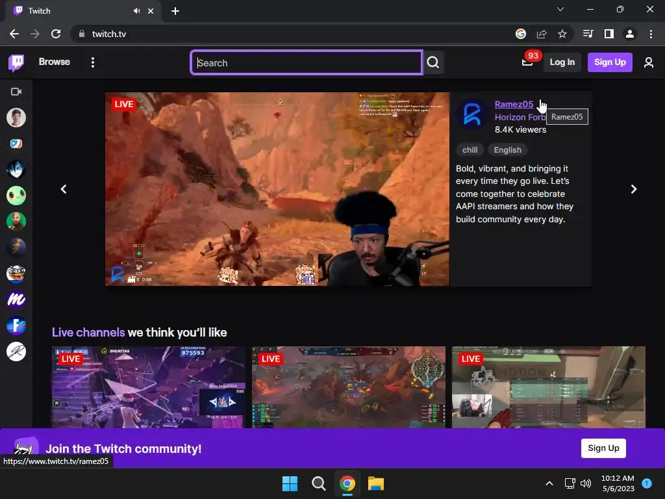The height and width of the screenshot is (499, 665).
Task: Open the sidebar channel with the blue-orange square avatar
Action: [x=16, y=144]
